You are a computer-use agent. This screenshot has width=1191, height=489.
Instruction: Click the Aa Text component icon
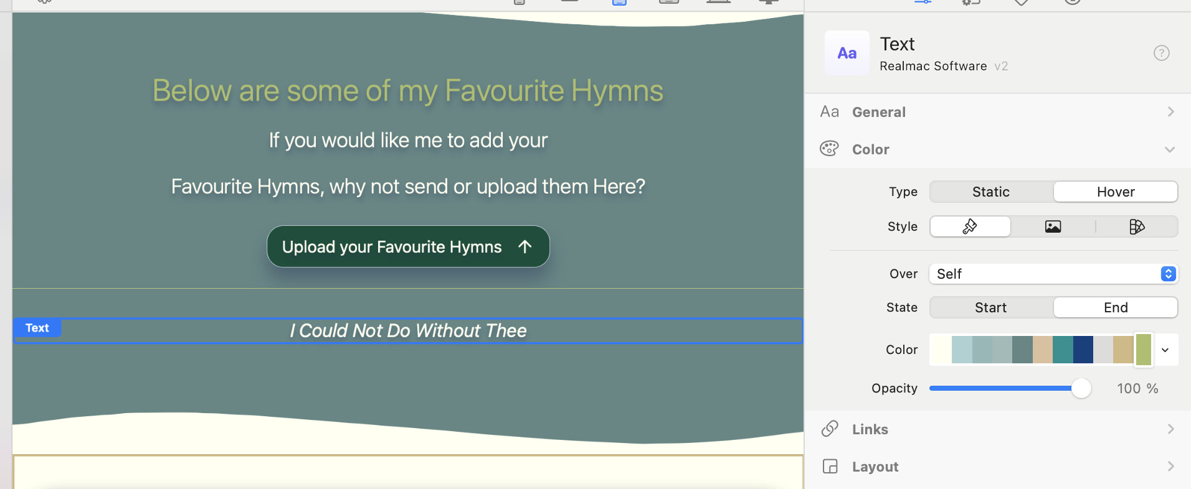[847, 53]
